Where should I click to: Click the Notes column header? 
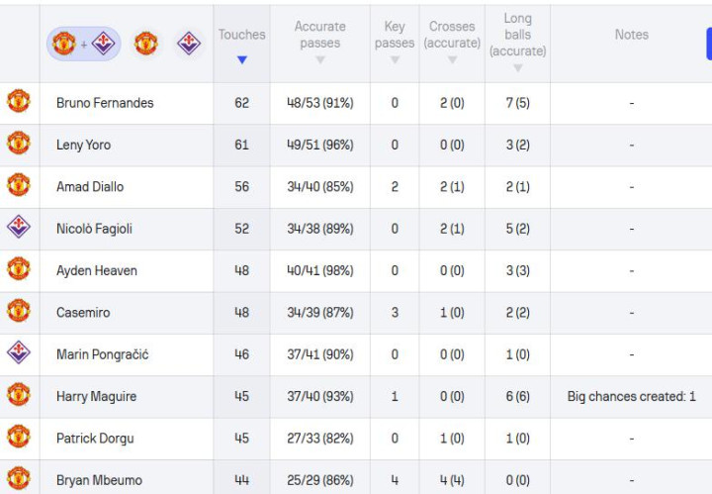[x=632, y=35]
